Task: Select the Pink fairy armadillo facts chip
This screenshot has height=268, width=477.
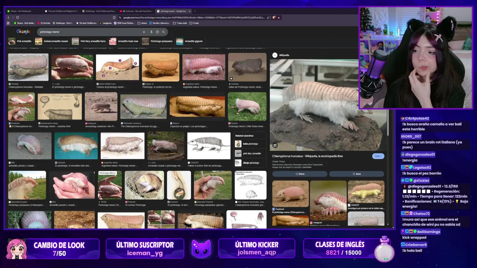Action: (89, 41)
